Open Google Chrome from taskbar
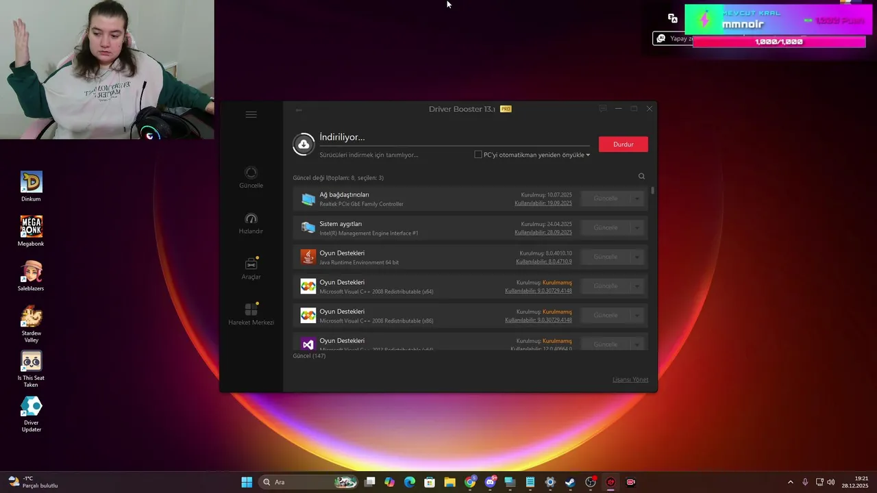Screen dimensions: 877x493 [470, 482]
